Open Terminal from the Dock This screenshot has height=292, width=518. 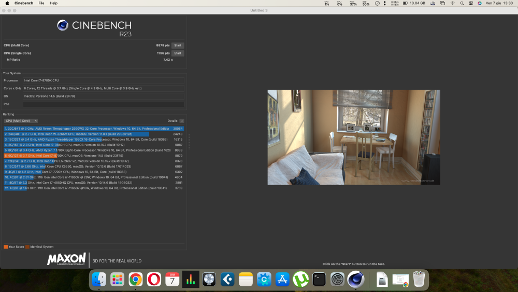point(319,280)
